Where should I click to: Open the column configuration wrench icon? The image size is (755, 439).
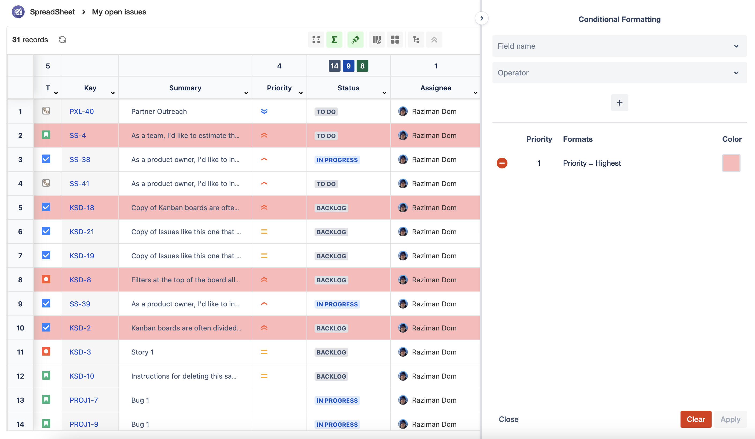pos(376,40)
